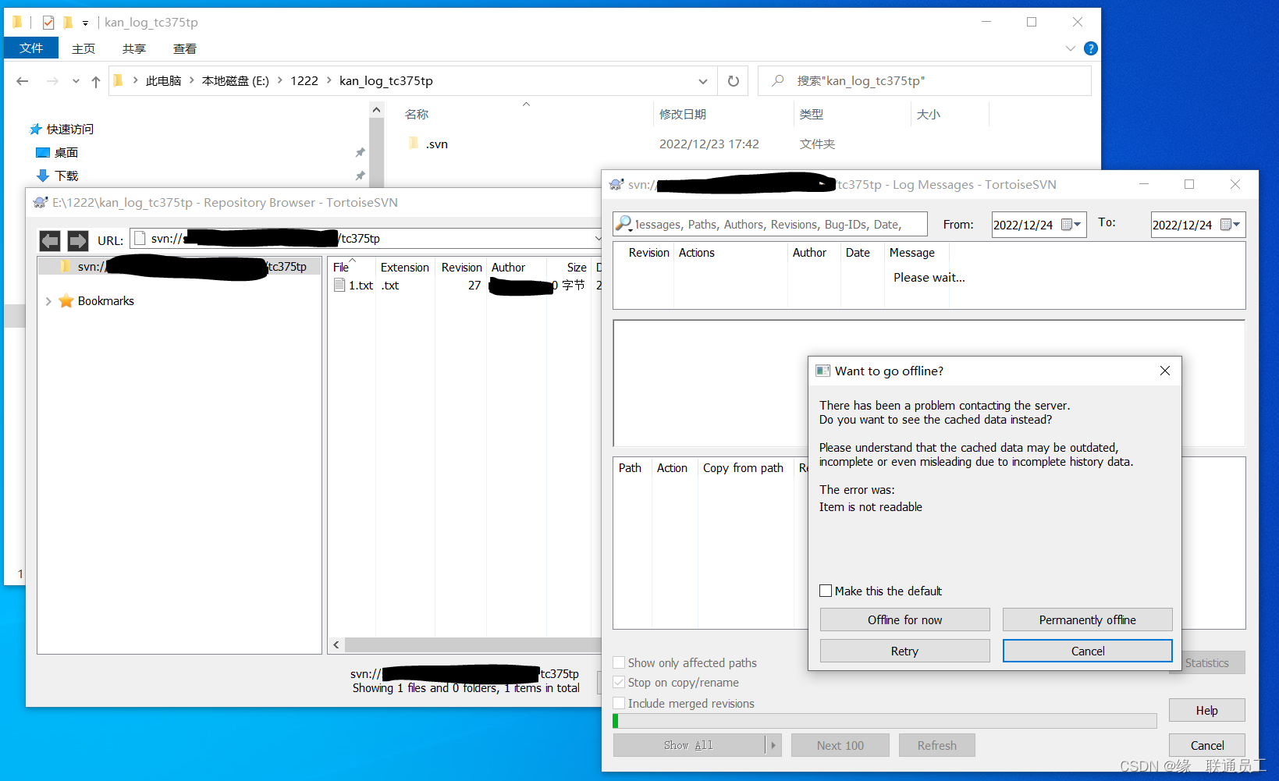
Task: Switch to the 查看 ribbon tab
Action: pyautogui.click(x=184, y=48)
